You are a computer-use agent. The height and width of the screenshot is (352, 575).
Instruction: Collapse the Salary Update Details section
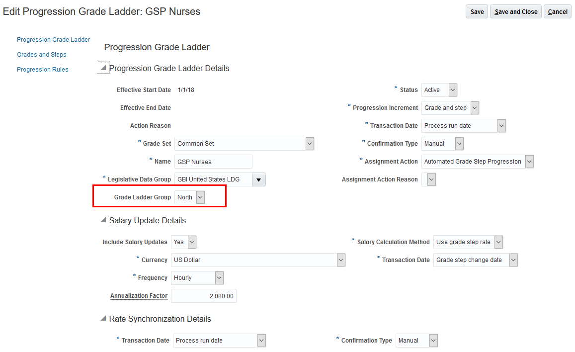pyautogui.click(x=103, y=220)
